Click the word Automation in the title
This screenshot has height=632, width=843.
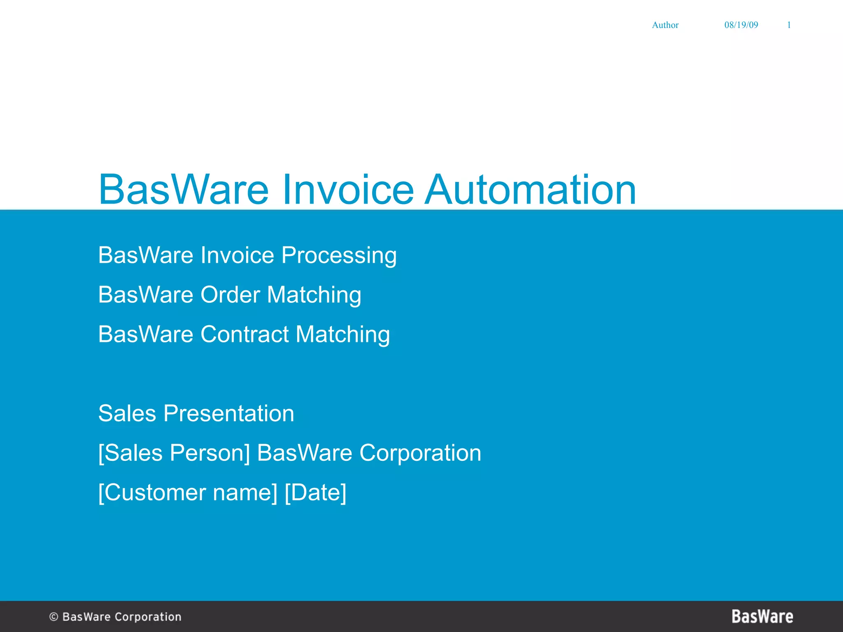click(x=530, y=190)
